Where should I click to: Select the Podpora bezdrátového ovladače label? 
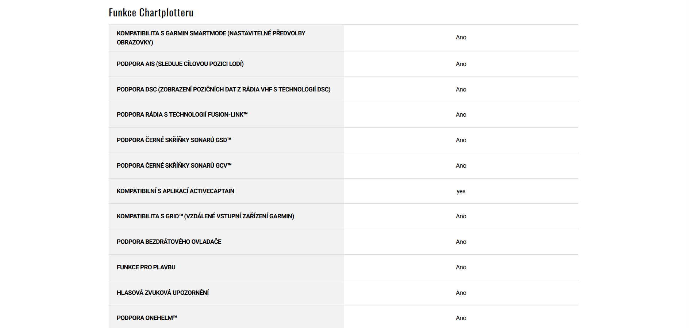[169, 242]
